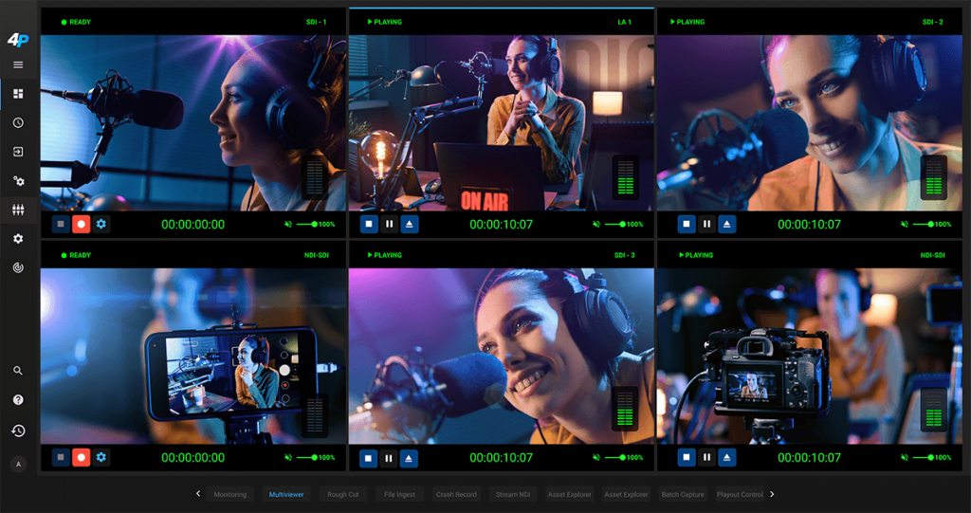Open the Crash Record tab
Viewport: 971px width, 513px height.
456,494
